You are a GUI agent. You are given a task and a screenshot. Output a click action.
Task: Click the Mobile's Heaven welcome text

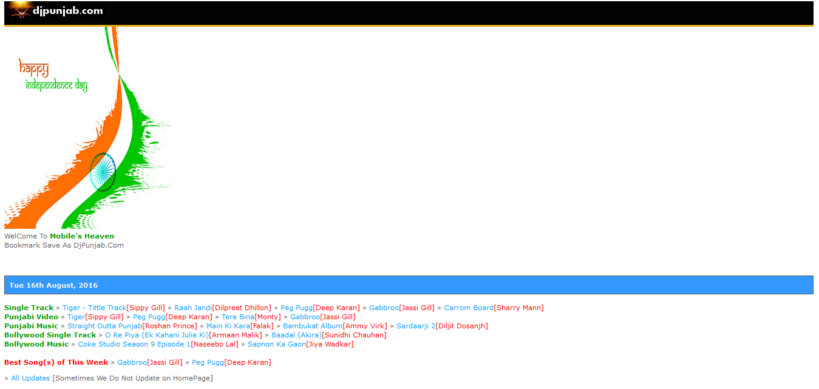coord(82,236)
